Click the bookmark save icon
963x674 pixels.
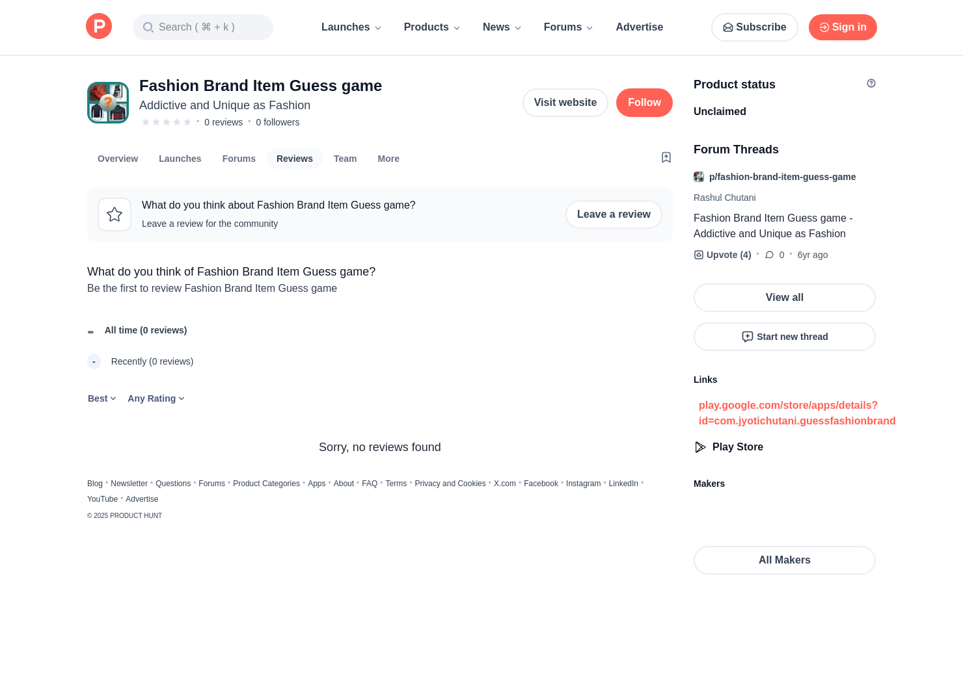coord(666,157)
